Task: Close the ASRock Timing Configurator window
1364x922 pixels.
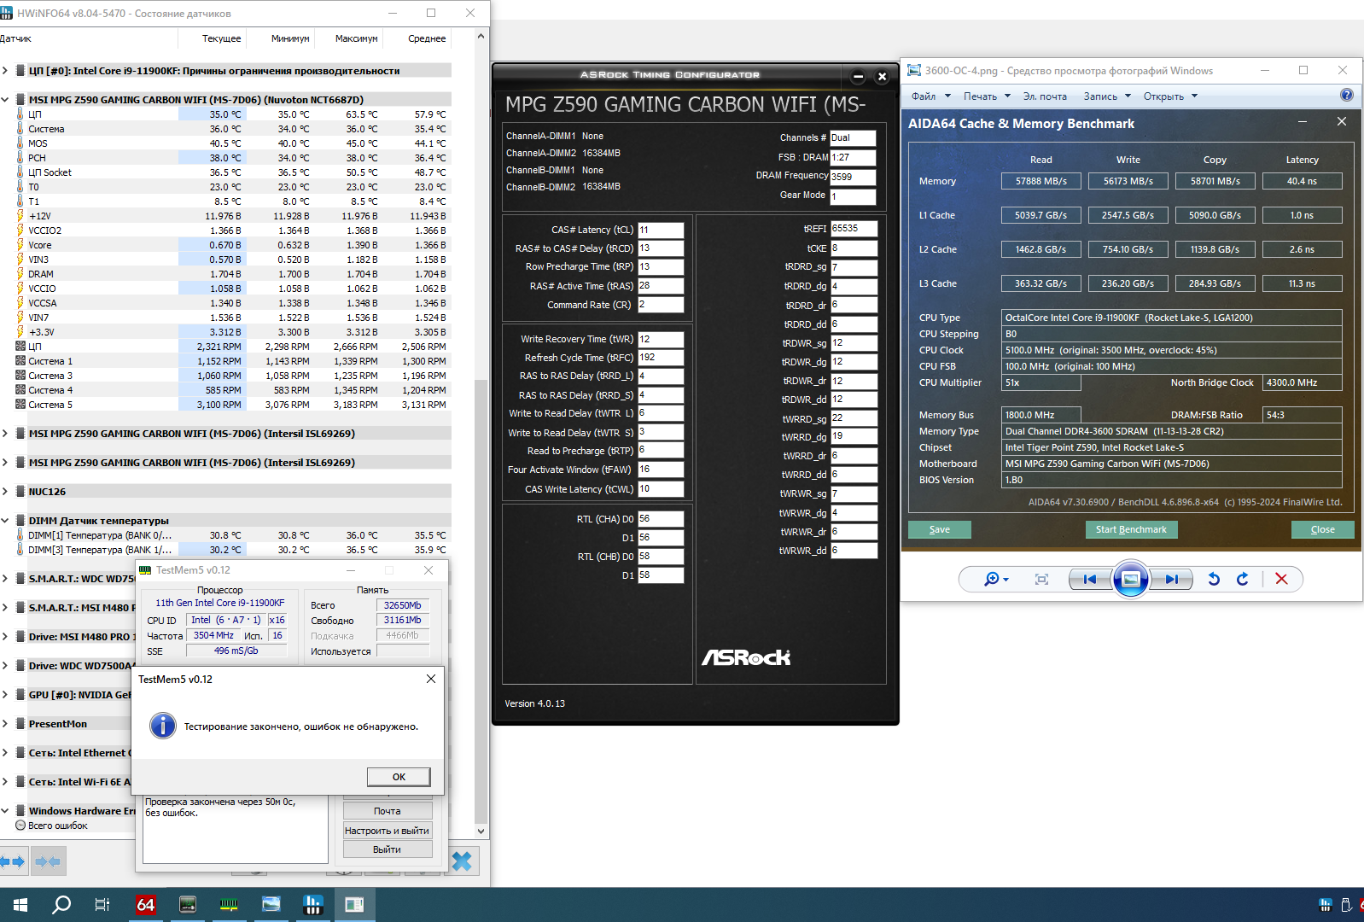Action: [x=883, y=77]
